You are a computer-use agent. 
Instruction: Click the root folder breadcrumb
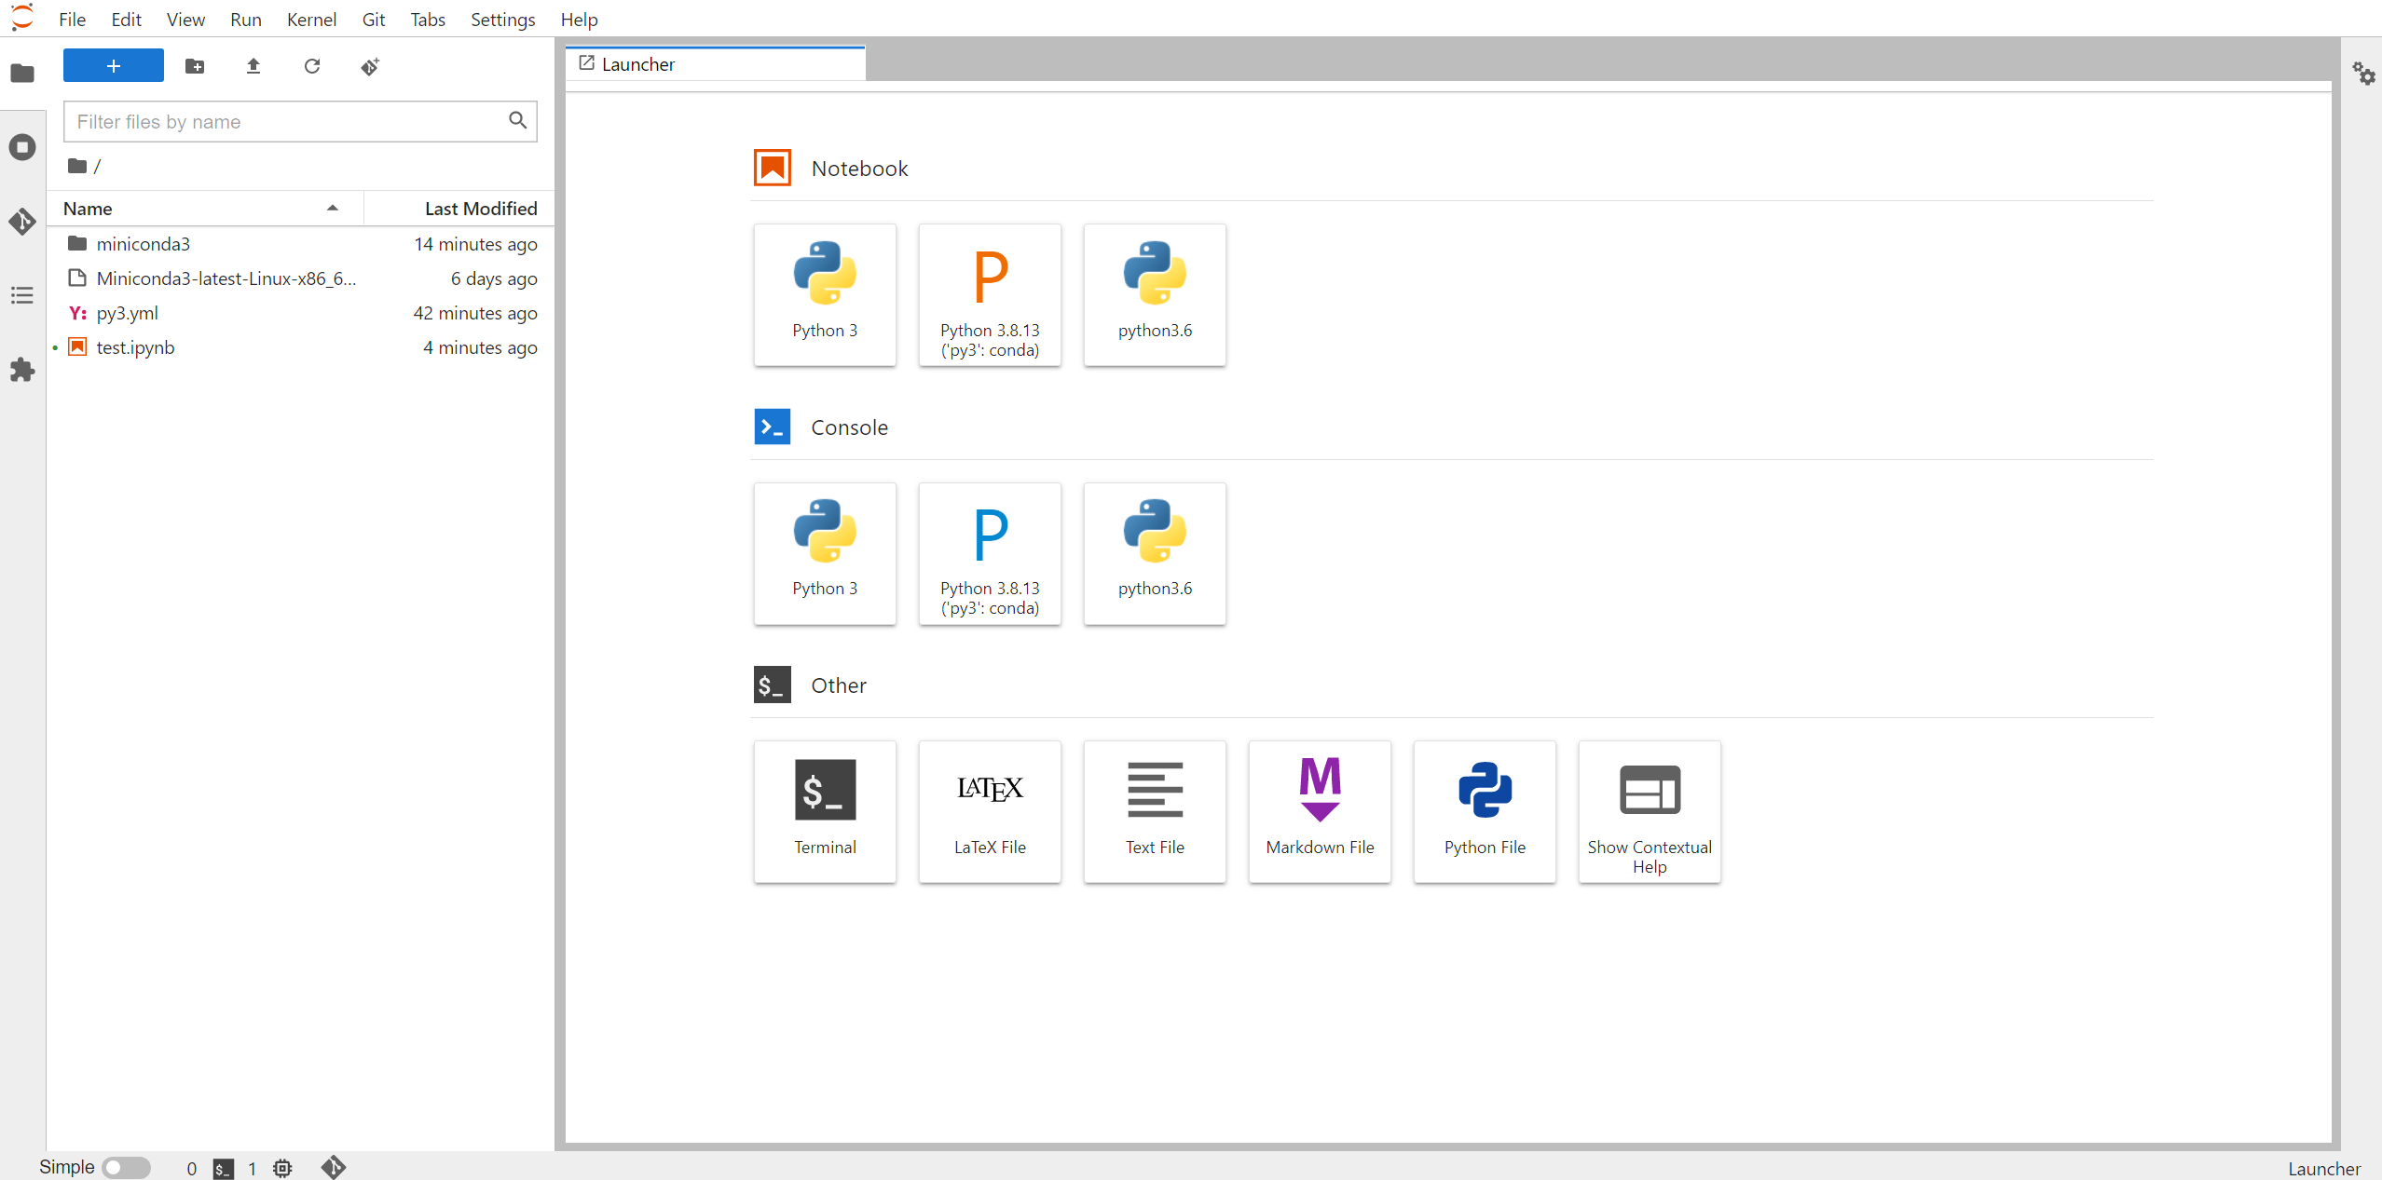coord(77,166)
